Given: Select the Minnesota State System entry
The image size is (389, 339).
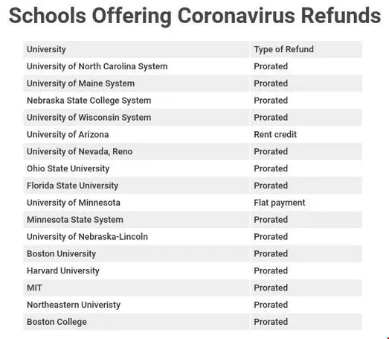Looking at the screenshot, I should pyautogui.click(x=75, y=220).
